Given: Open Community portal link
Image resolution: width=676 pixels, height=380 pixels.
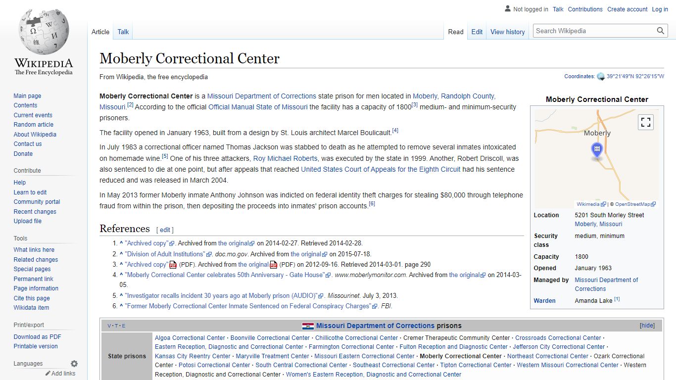Looking at the screenshot, I should (x=37, y=202).
